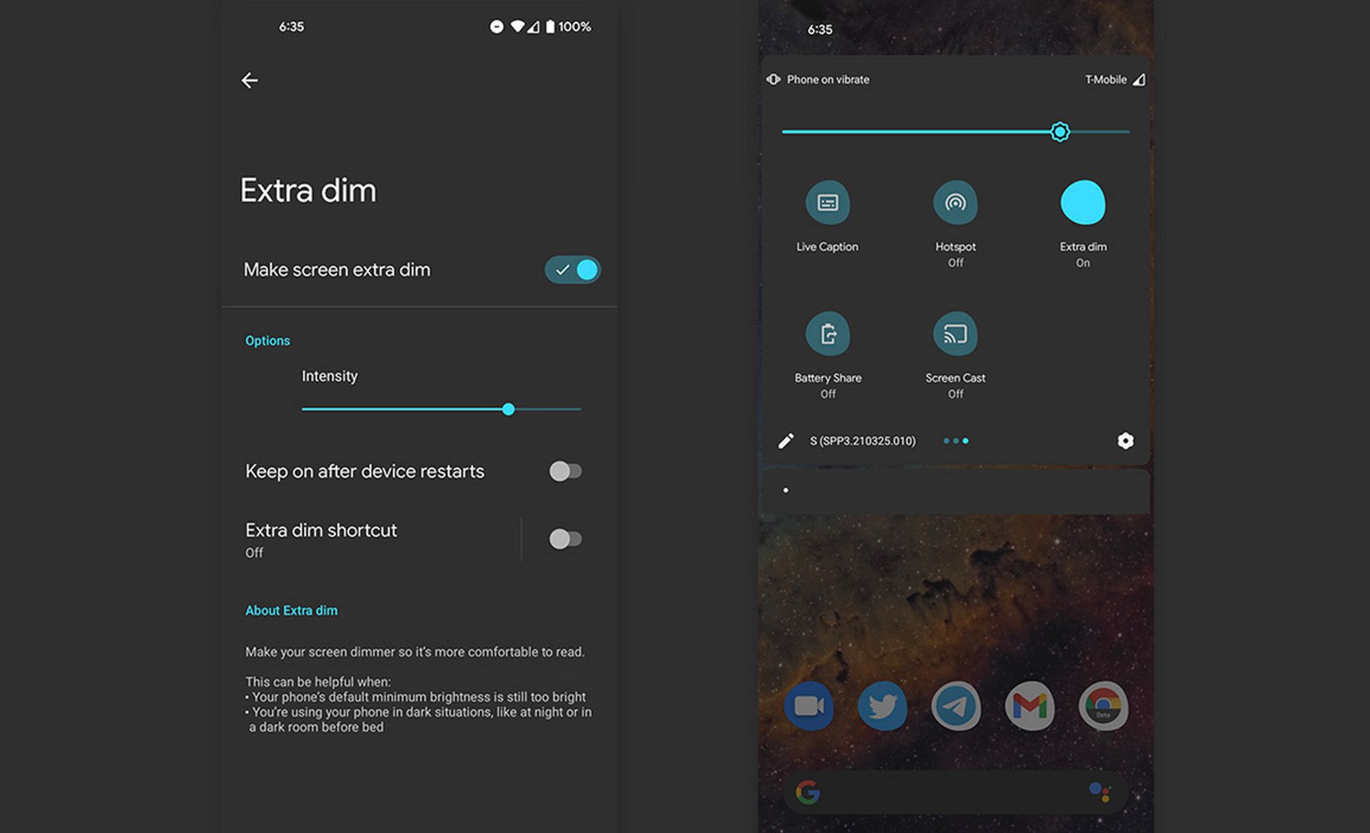Click the brightness slider thumb
The image size is (1370, 833).
tap(1060, 132)
